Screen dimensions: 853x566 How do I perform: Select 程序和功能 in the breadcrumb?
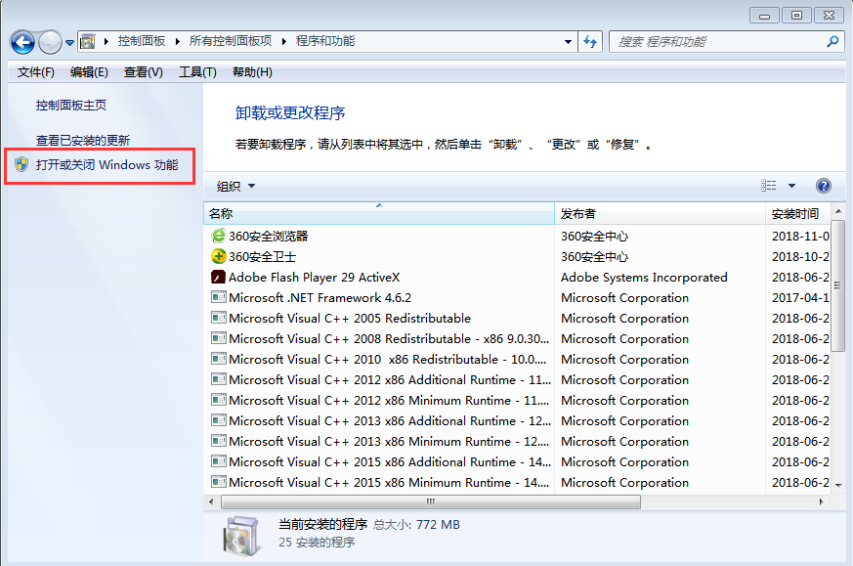pyautogui.click(x=325, y=41)
